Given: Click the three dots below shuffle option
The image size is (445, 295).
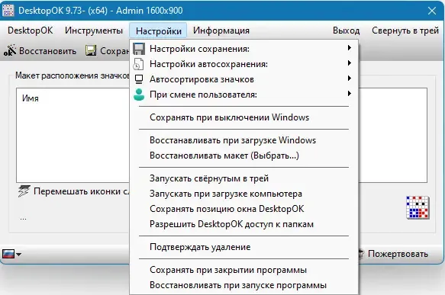Looking at the screenshot, I should click(23, 219).
